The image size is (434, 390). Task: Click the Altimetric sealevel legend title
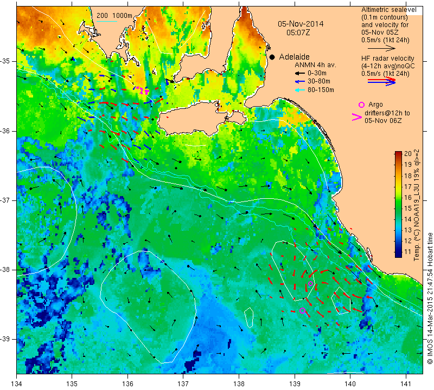click(x=388, y=10)
